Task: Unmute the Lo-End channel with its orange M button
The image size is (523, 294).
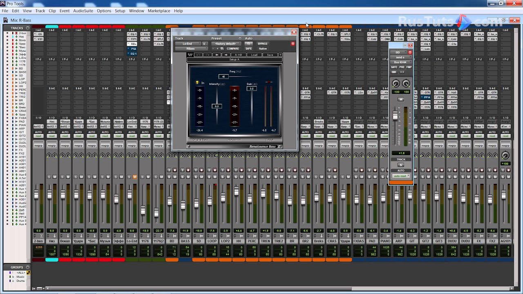Action: 135,177
